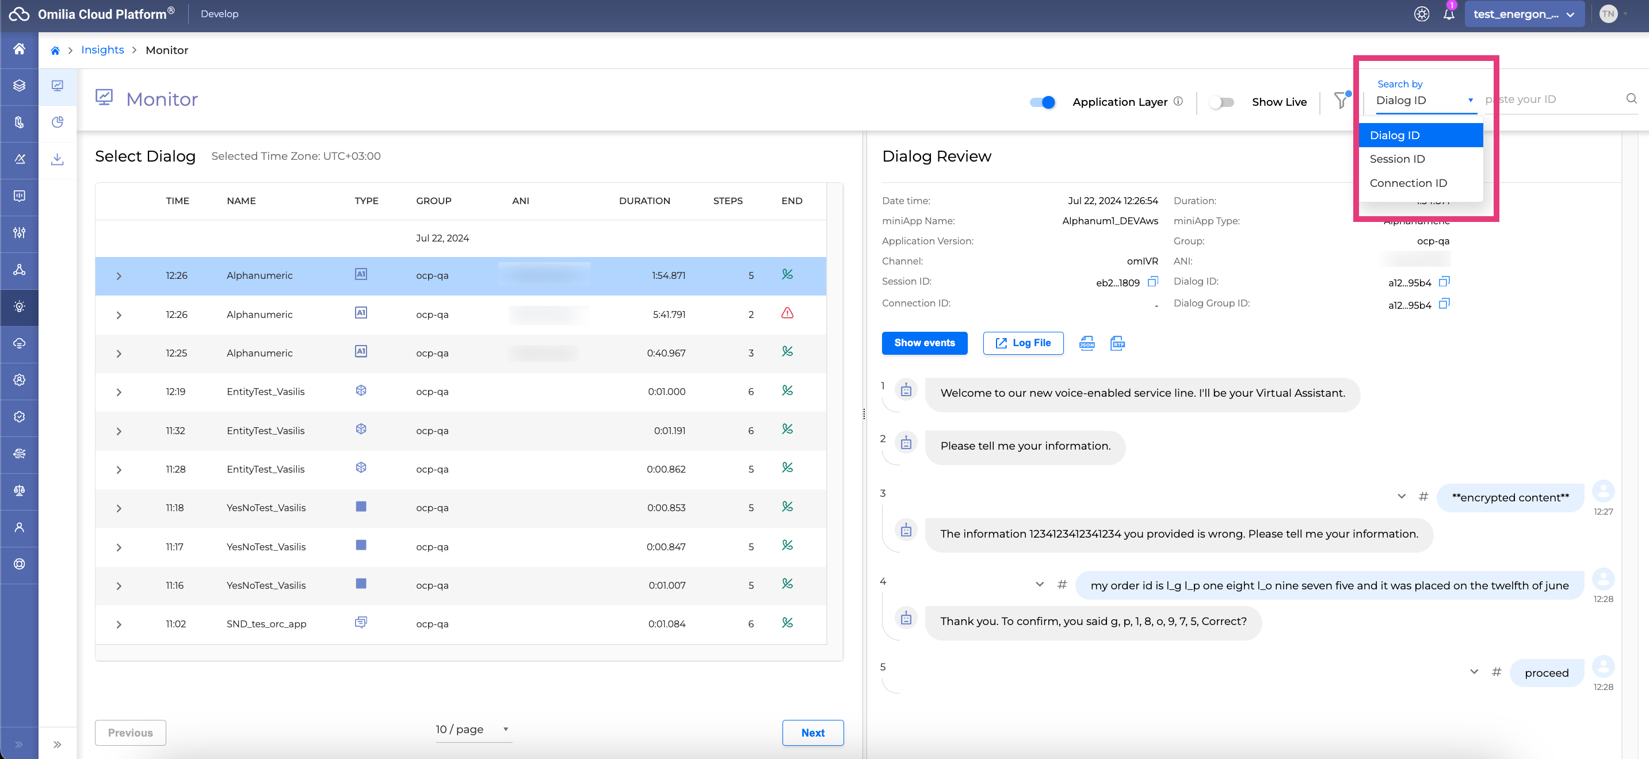Enable the Show Live toggle
Viewport: 1649px width, 759px height.
(x=1222, y=102)
